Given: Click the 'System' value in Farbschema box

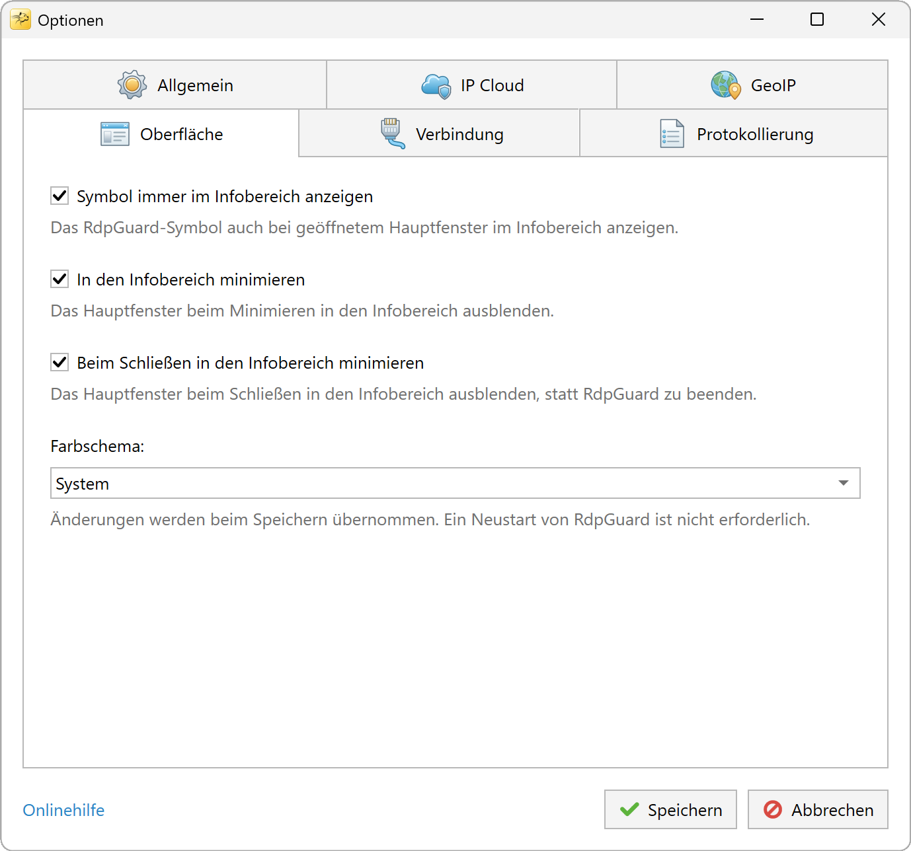Looking at the screenshot, I should 82,484.
